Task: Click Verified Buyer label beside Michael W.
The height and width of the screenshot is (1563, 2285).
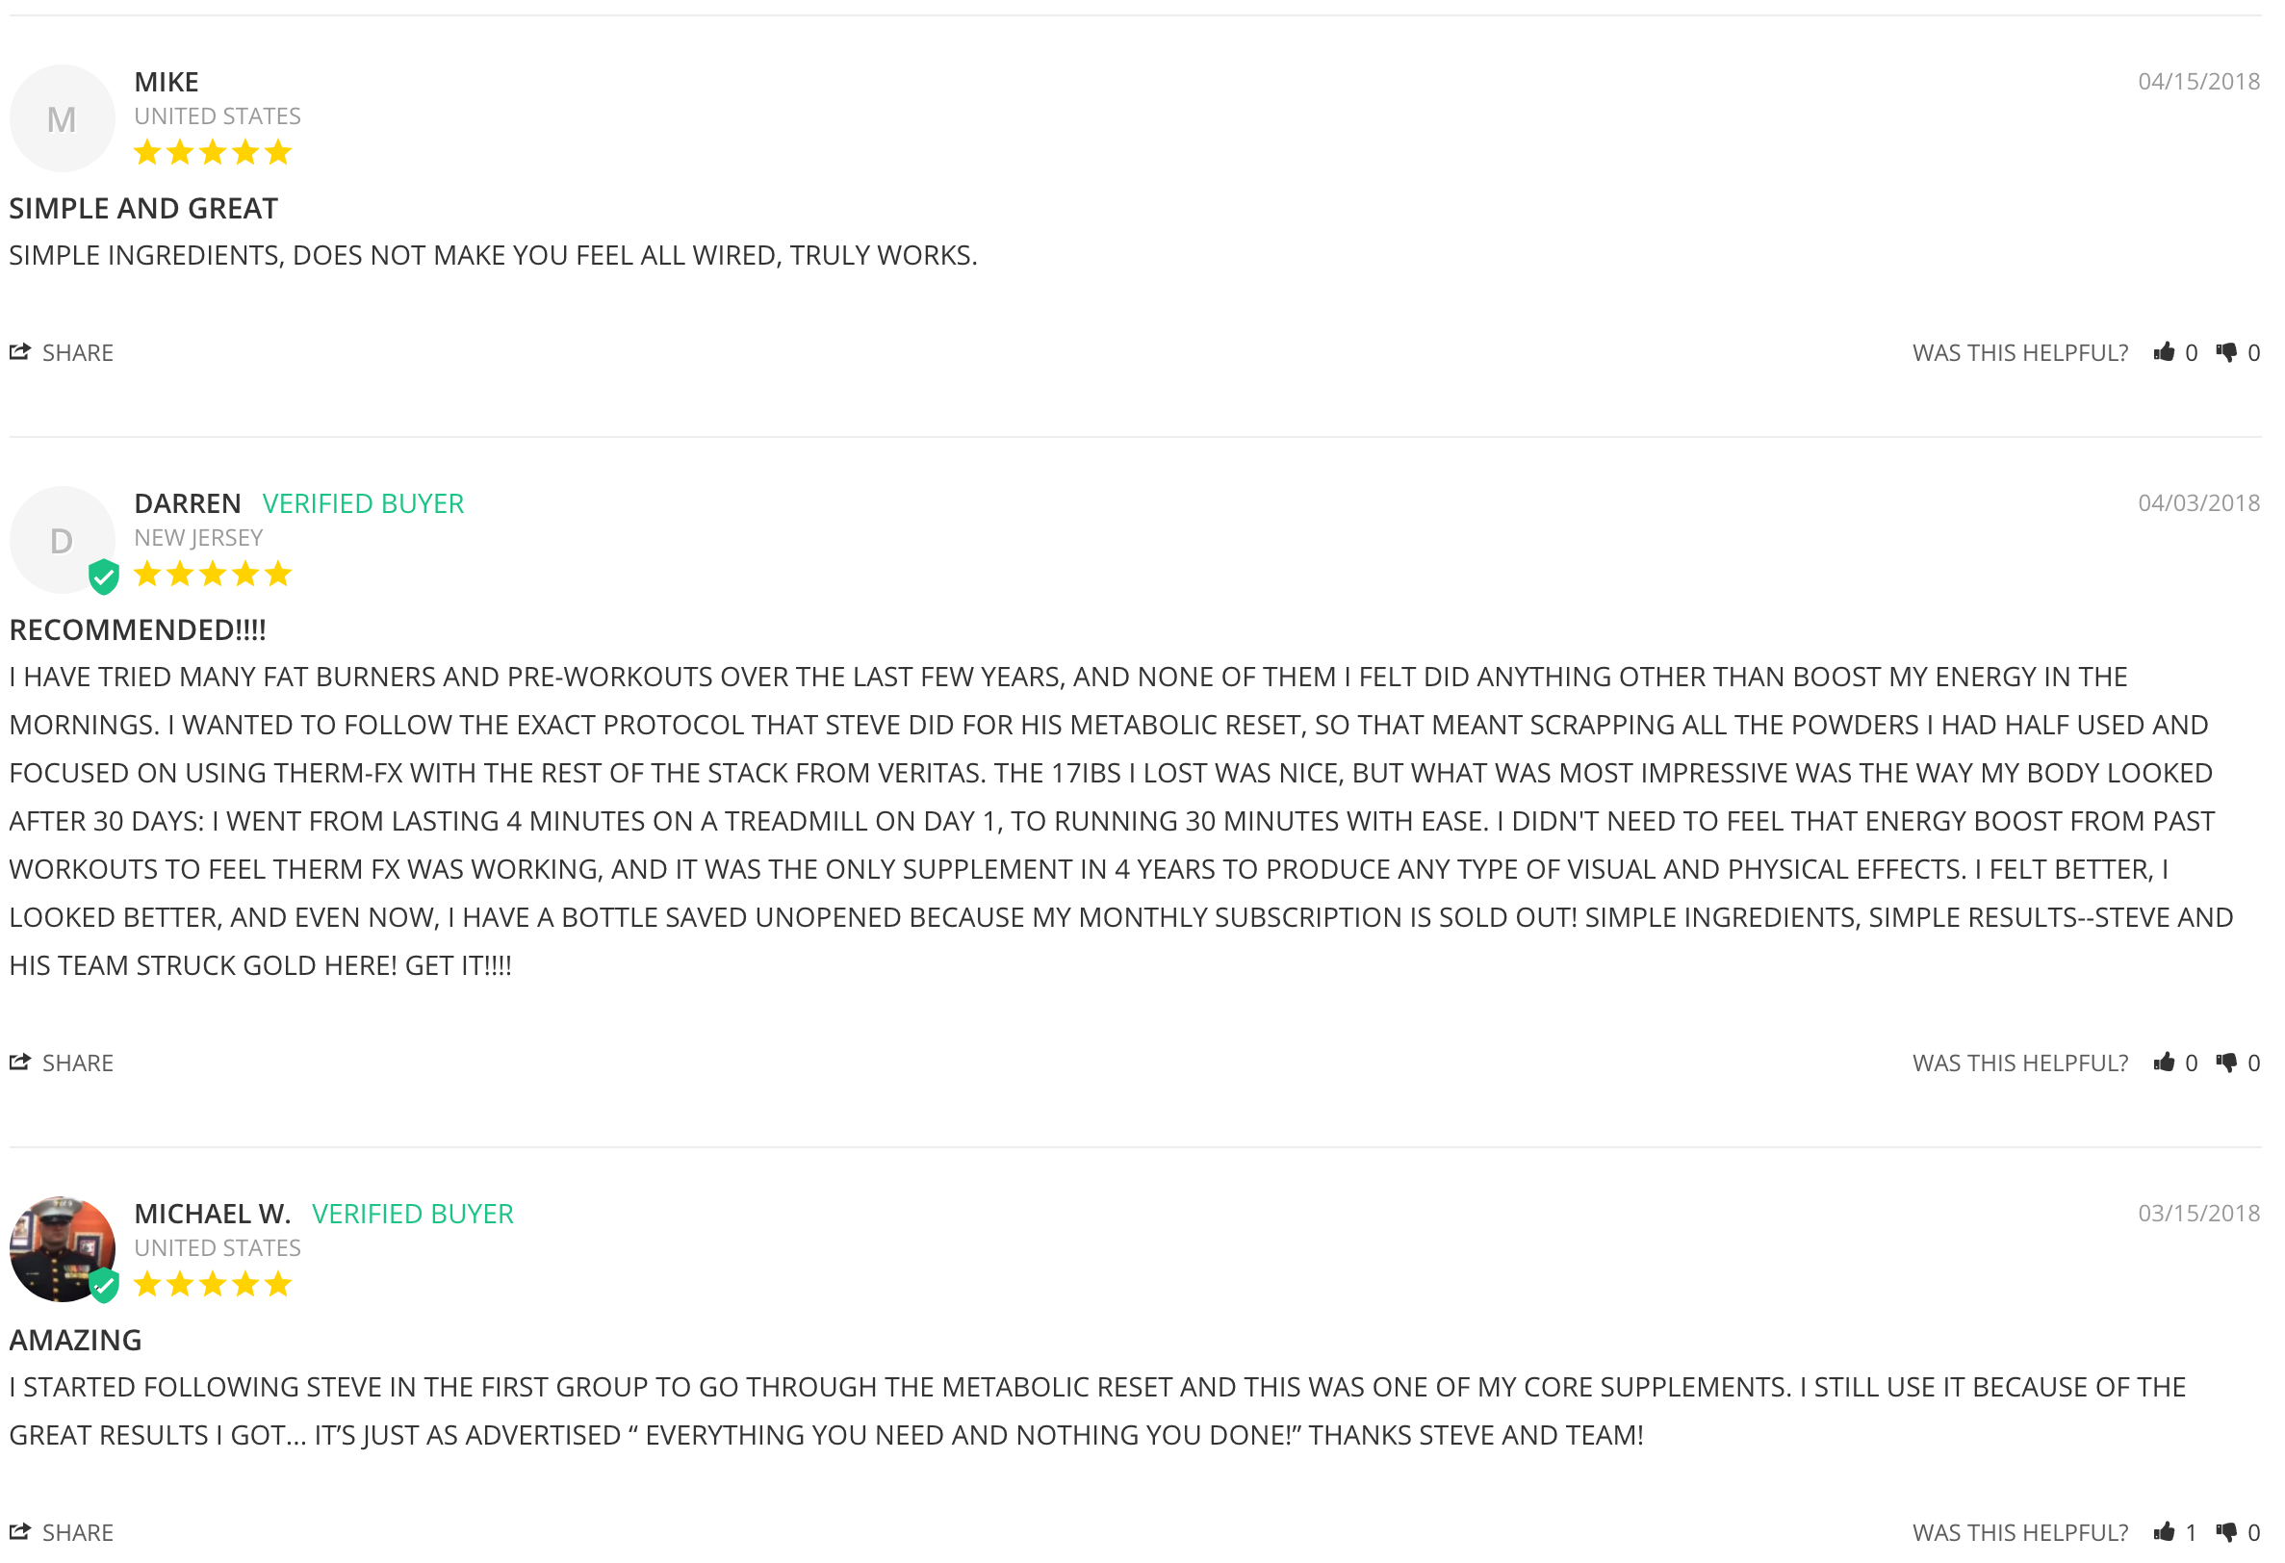Action: coord(413,1215)
